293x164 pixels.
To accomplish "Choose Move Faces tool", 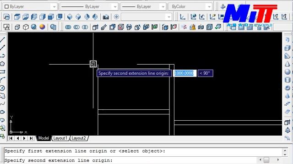I will pos(104,27).
